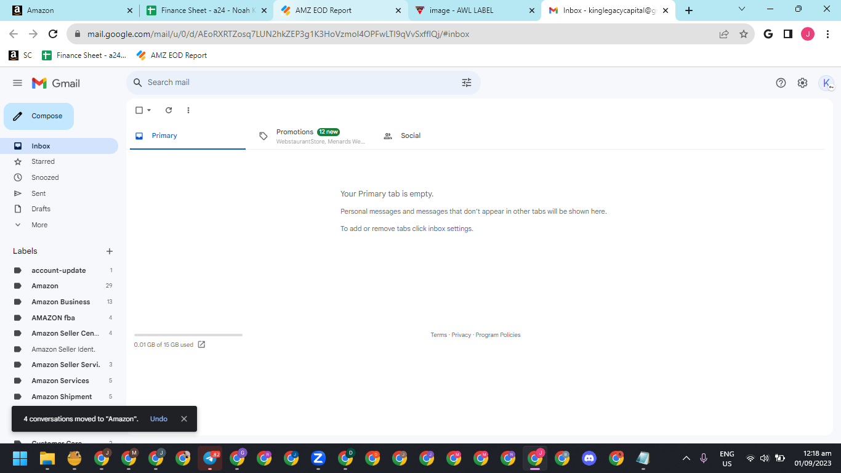Open the taskbar clock and date
Viewport: 841px width, 473px height.
(813, 458)
